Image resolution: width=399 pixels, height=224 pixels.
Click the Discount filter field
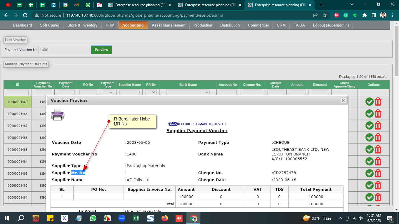(x=320, y=92)
